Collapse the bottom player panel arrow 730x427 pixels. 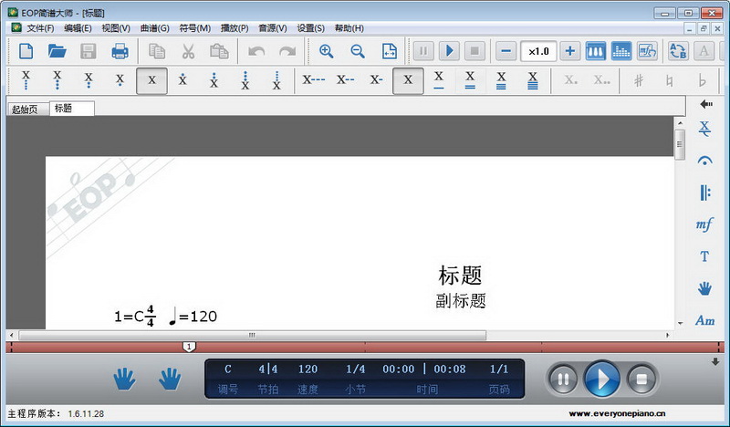click(715, 361)
